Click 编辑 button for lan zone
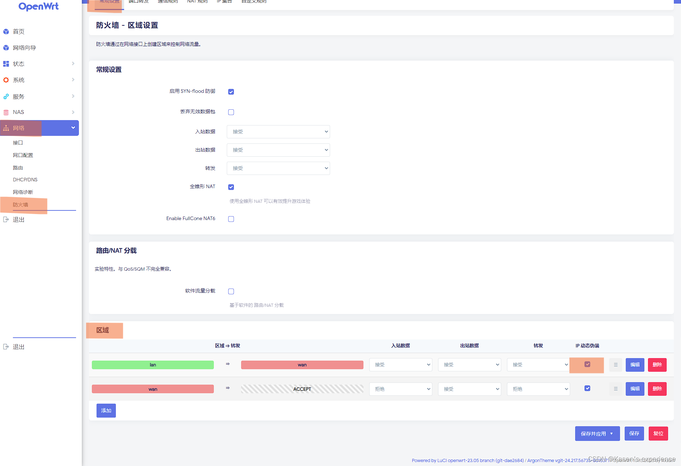This screenshot has height=466, width=681. coord(635,365)
